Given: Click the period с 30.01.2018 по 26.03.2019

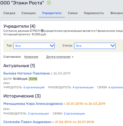Looking at the screenshot, I should (x=84, y=104).
